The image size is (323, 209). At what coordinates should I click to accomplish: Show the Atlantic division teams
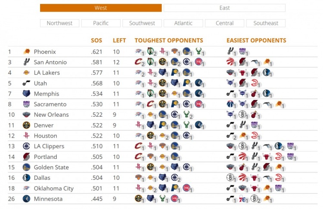tap(183, 23)
